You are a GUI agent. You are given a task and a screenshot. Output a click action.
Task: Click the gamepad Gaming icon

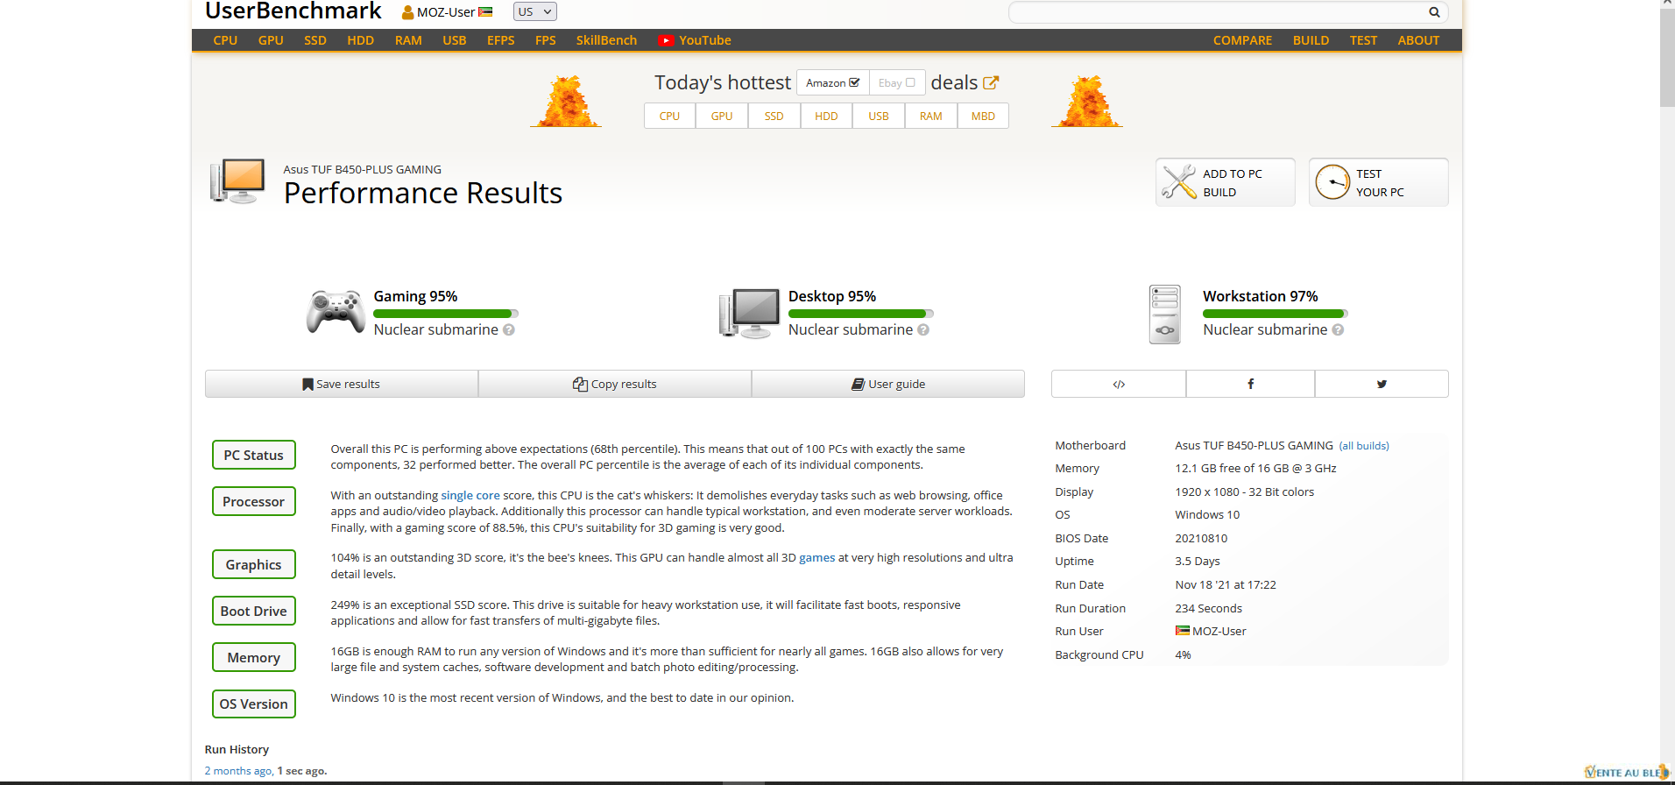tap(336, 312)
